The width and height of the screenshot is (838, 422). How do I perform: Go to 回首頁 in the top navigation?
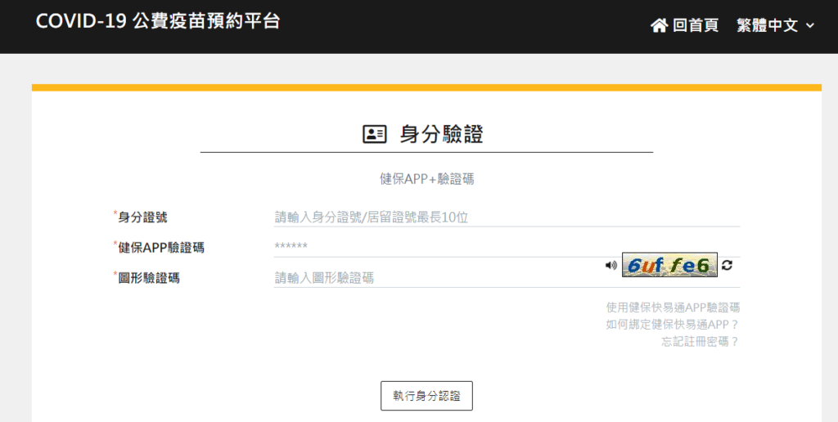pyautogui.click(x=695, y=25)
